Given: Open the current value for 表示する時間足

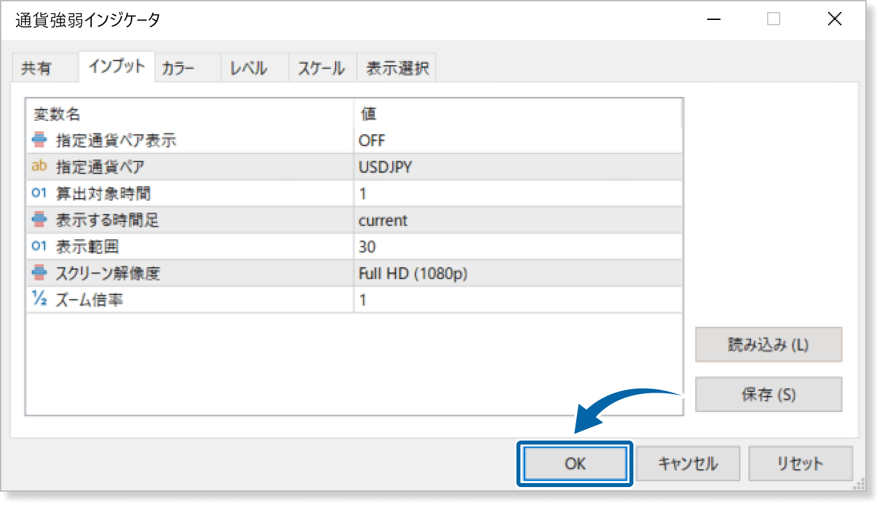Looking at the screenshot, I should (x=517, y=220).
